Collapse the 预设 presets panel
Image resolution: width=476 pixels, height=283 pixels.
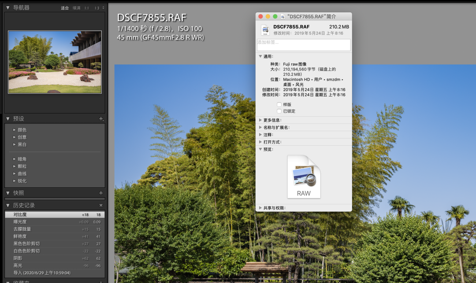click(8, 119)
